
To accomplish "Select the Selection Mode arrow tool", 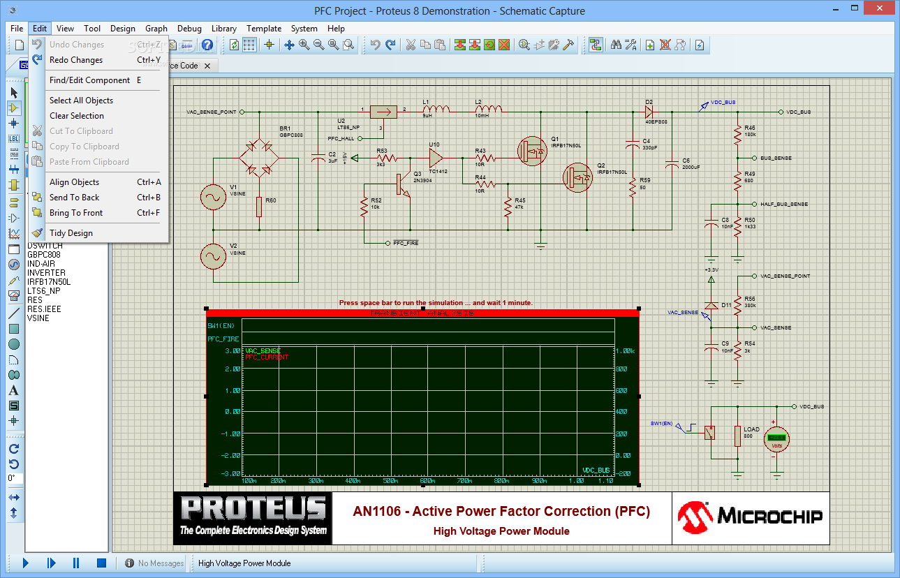I will pyautogui.click(x=14, y=92).
